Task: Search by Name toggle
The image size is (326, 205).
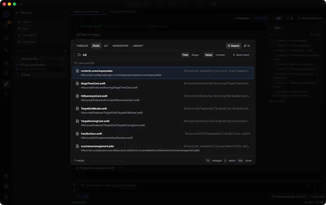Action: click(x=209, y=55)
